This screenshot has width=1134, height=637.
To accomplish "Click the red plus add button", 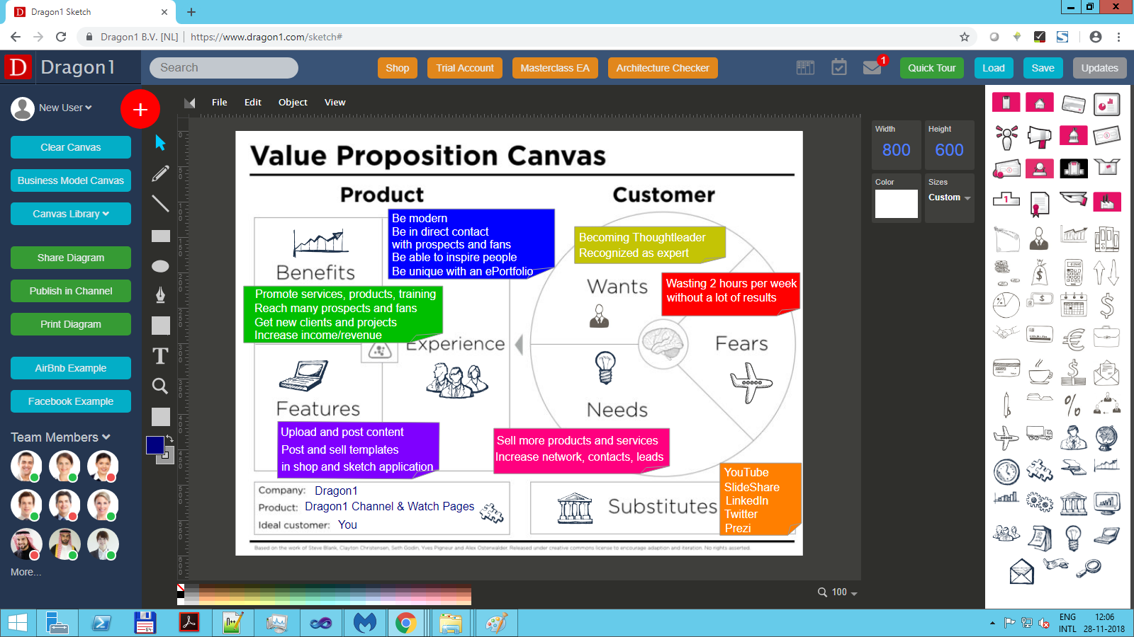I will pos(140,109).
